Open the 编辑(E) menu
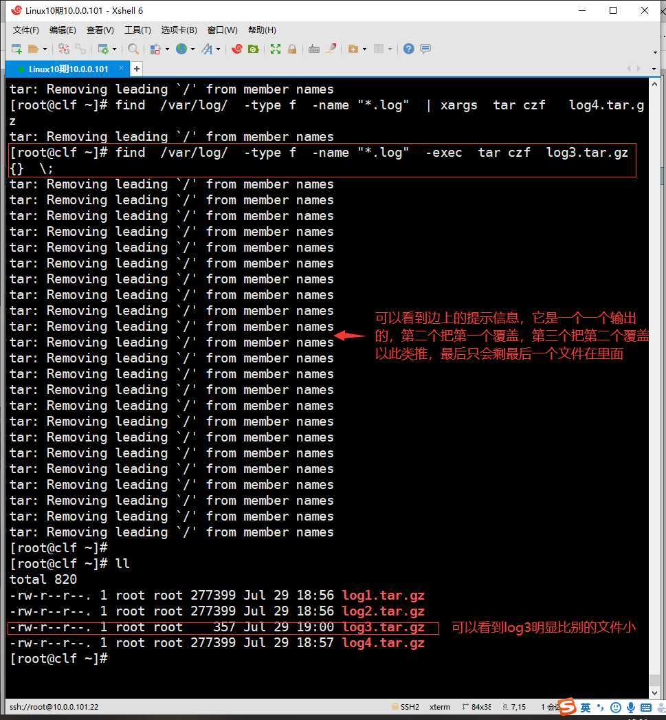This screenshot has height=720, width=666. click(x=63, y=30)
